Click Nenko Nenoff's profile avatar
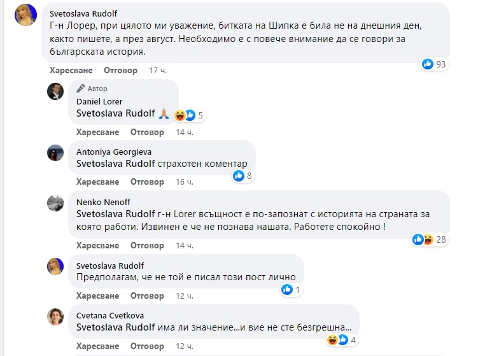The height and width of the screenshot is (356, 478). 55,203
